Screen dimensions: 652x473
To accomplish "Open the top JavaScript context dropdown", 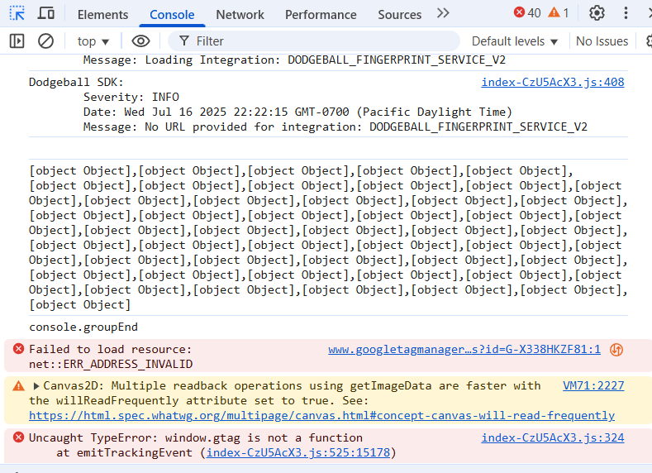I will point(93,41).
